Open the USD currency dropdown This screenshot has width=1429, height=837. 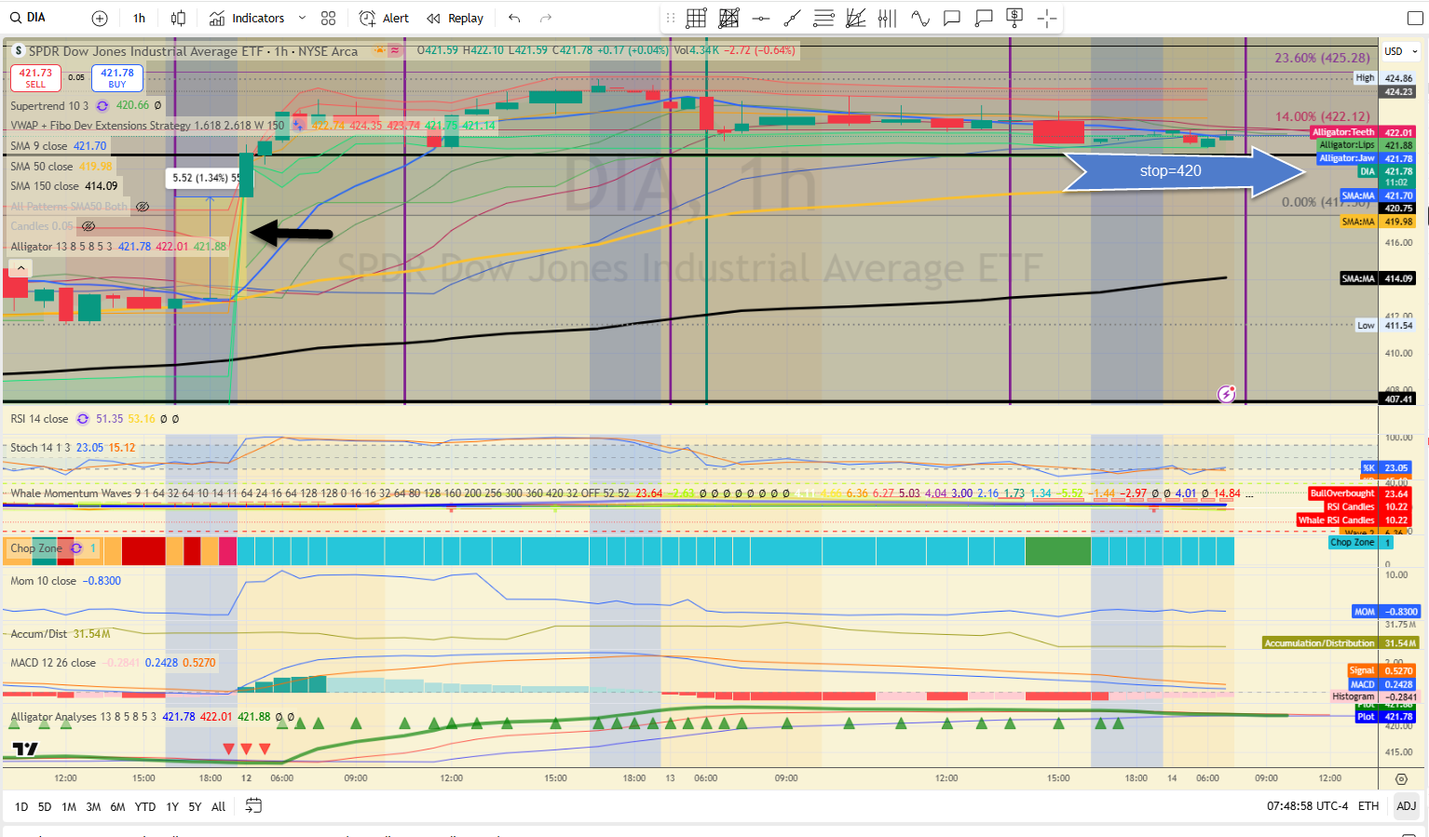(x=1400, y=51)
